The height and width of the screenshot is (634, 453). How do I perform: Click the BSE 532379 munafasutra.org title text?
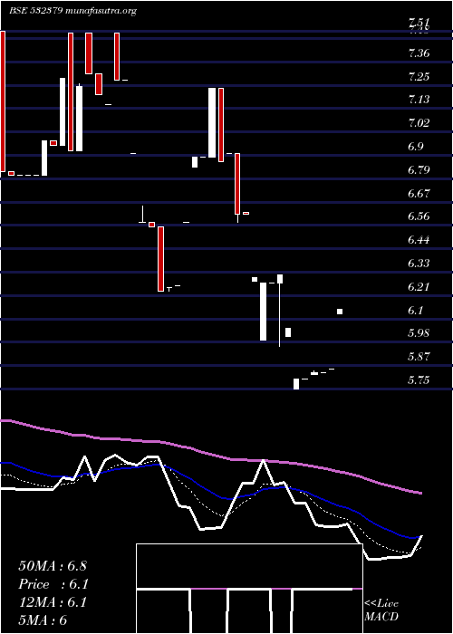(72, 11)
